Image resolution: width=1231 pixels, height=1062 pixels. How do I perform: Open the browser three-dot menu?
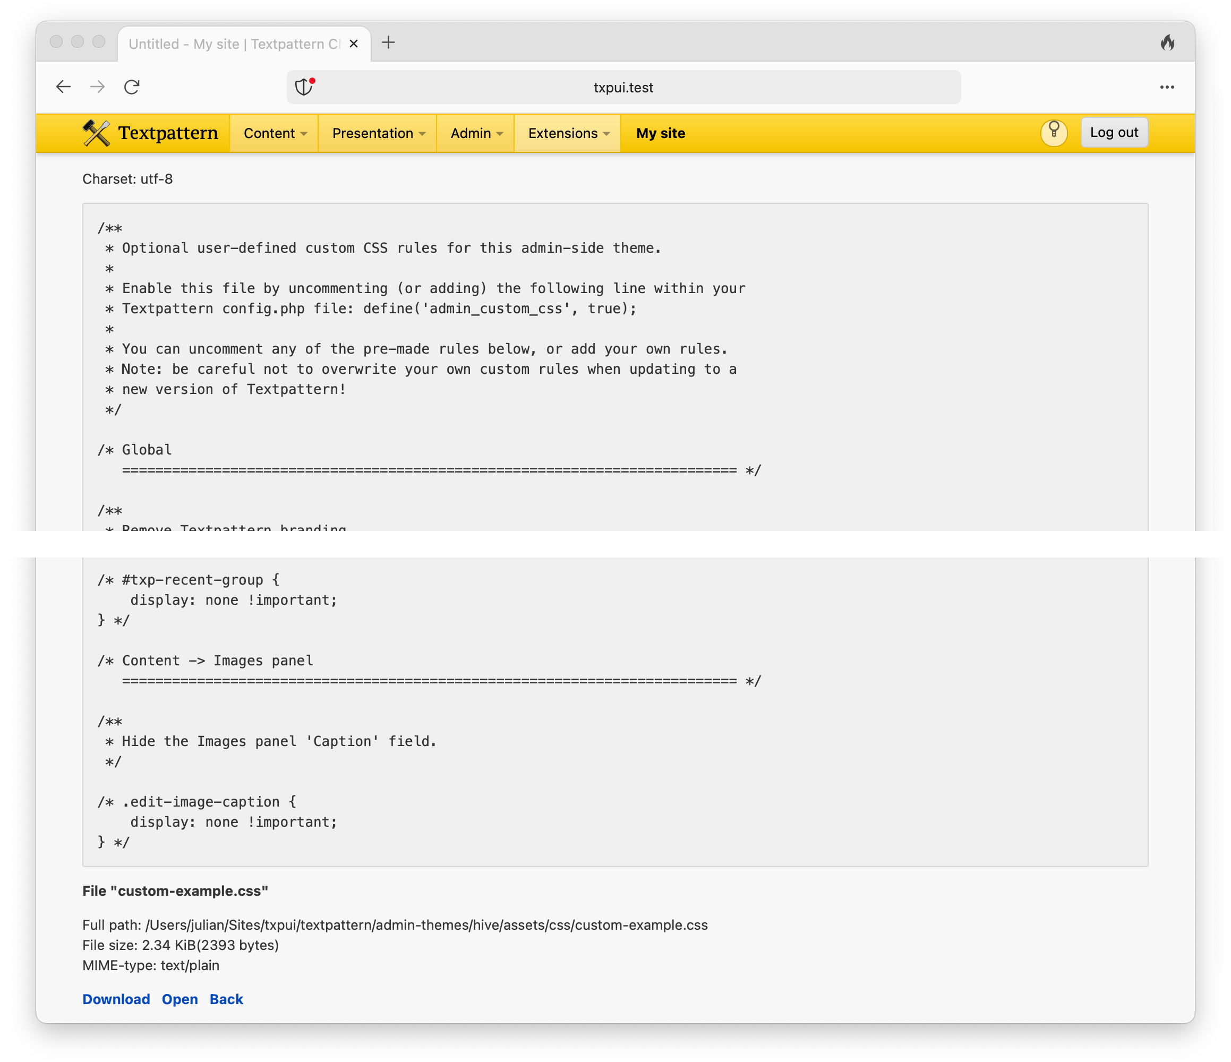(x=1167, y=87)
